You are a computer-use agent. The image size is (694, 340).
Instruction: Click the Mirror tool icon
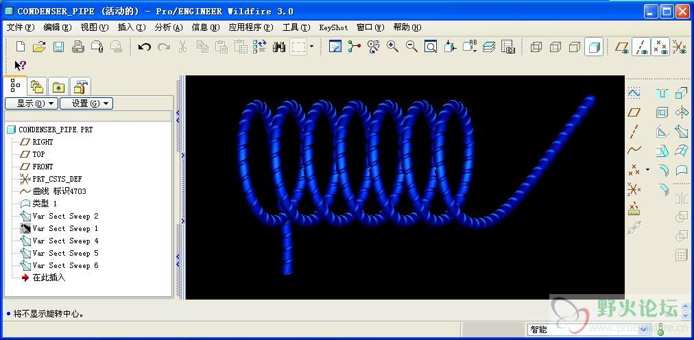pos(681,112)
